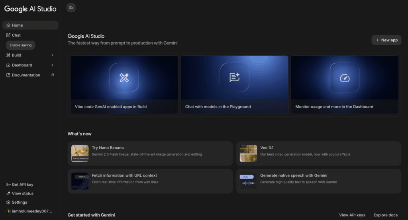Click the Enable saving button

tap(21, 45)
